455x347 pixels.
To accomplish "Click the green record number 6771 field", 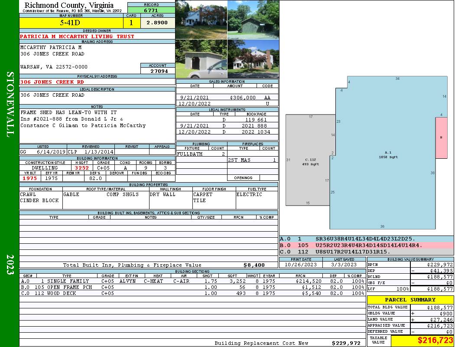I will coord(151,10).
